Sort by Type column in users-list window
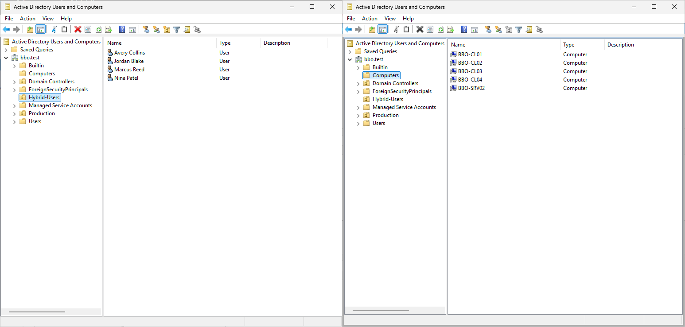Screen dimensions: 685x327 point(238,43)
